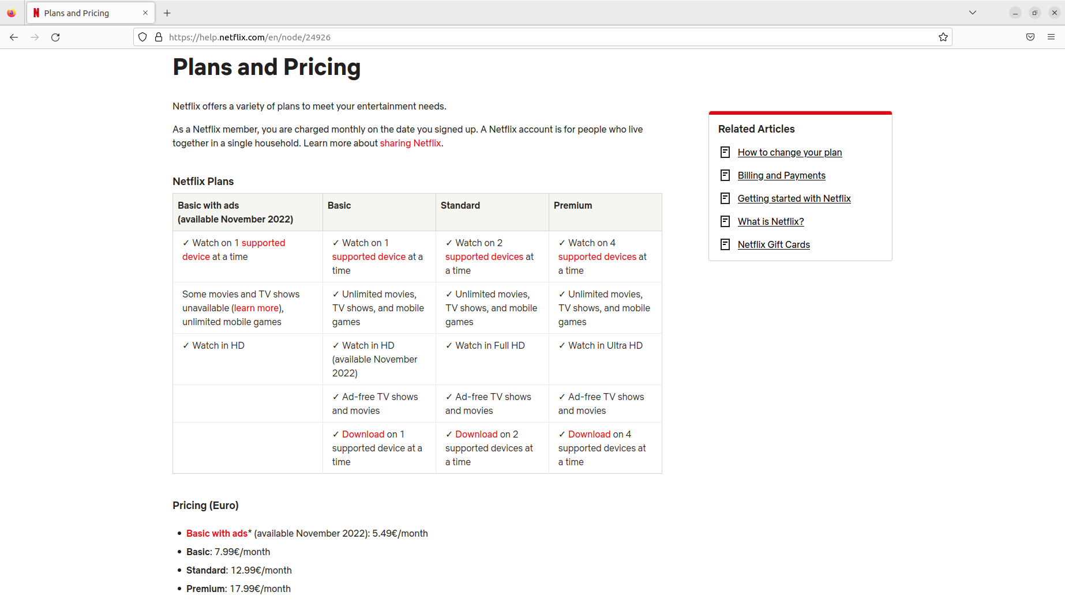The height and width of the screenshot is (607, 1065).
Task: Follow the sharing Netflix link
Action: [x=410, y=143]
